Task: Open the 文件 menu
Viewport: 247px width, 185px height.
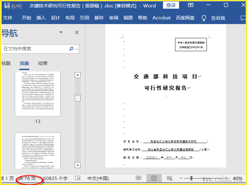Action: pos(7,18)
